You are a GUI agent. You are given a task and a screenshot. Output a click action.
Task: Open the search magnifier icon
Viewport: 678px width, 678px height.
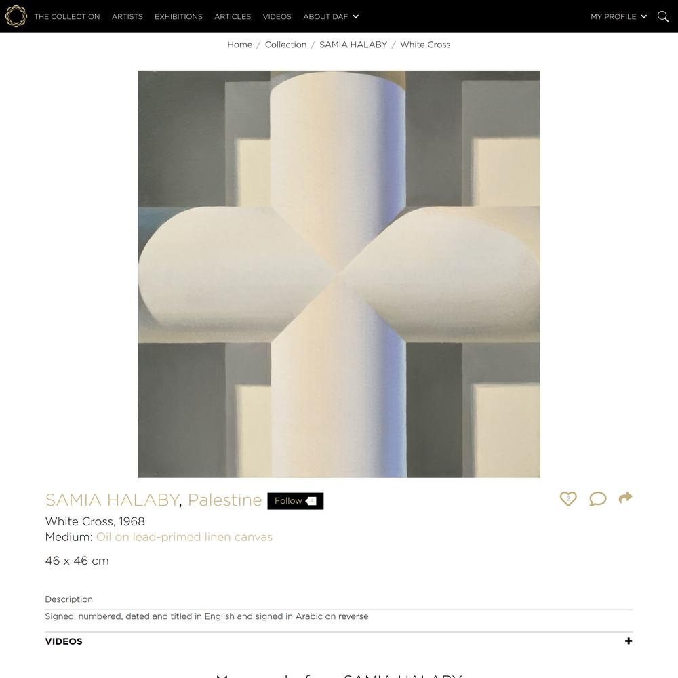(663, 16)
